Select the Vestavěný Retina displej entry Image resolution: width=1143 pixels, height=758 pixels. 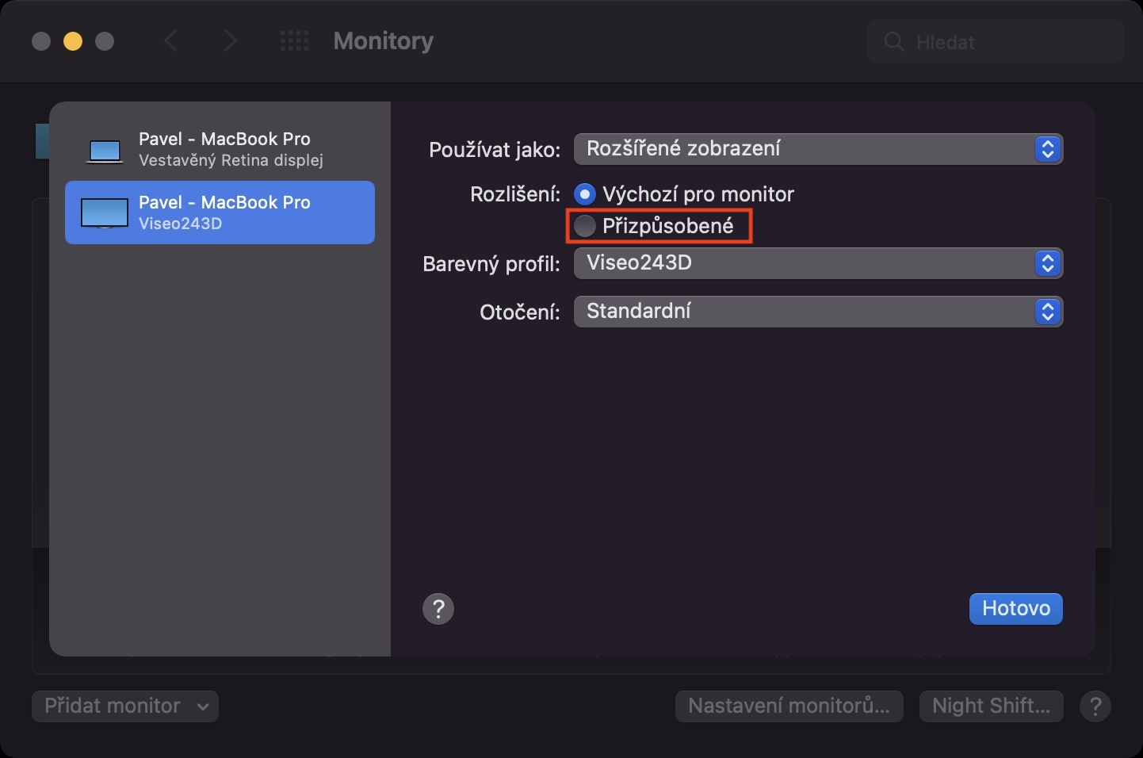pyautogui.click(x=230, y=149)
